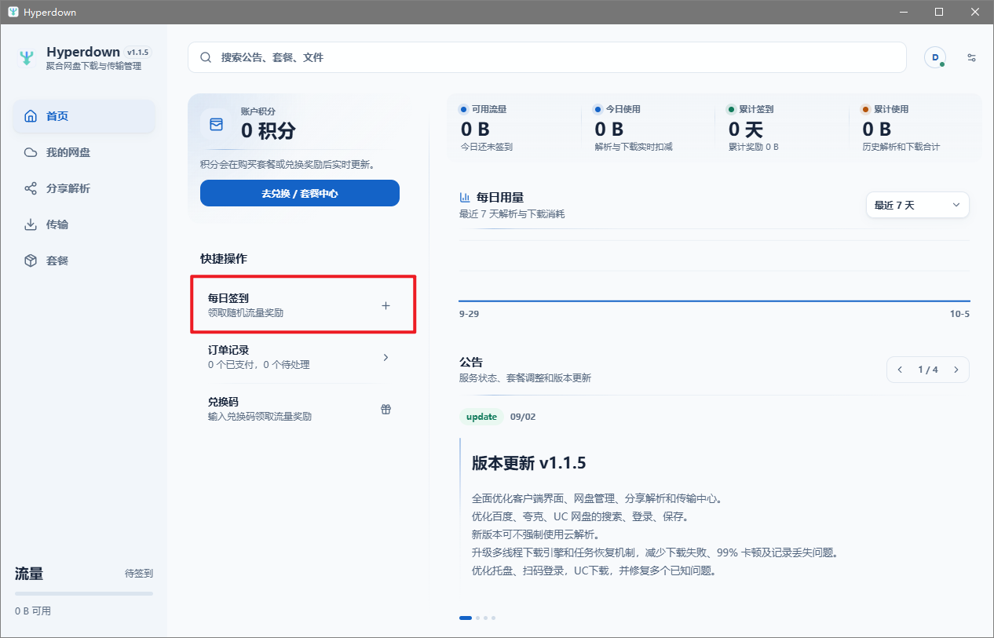Image resolution: width=994 pixels, height=638 pixels.
Task: Go to previous announcement page arrow
Action: click(900, 370)
